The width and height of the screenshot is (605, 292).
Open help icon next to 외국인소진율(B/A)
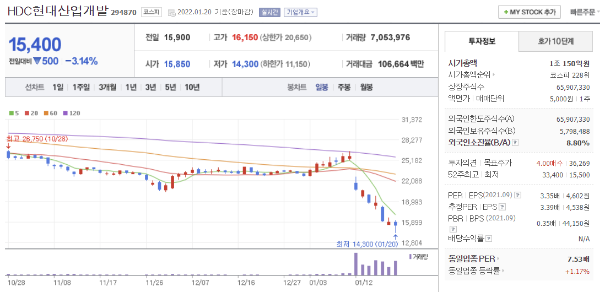coord(516,143)
